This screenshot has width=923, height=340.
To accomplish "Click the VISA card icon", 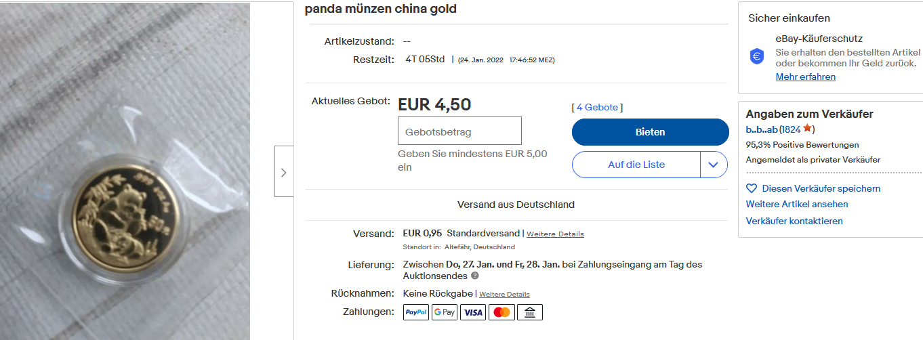I will click(473, 312).
